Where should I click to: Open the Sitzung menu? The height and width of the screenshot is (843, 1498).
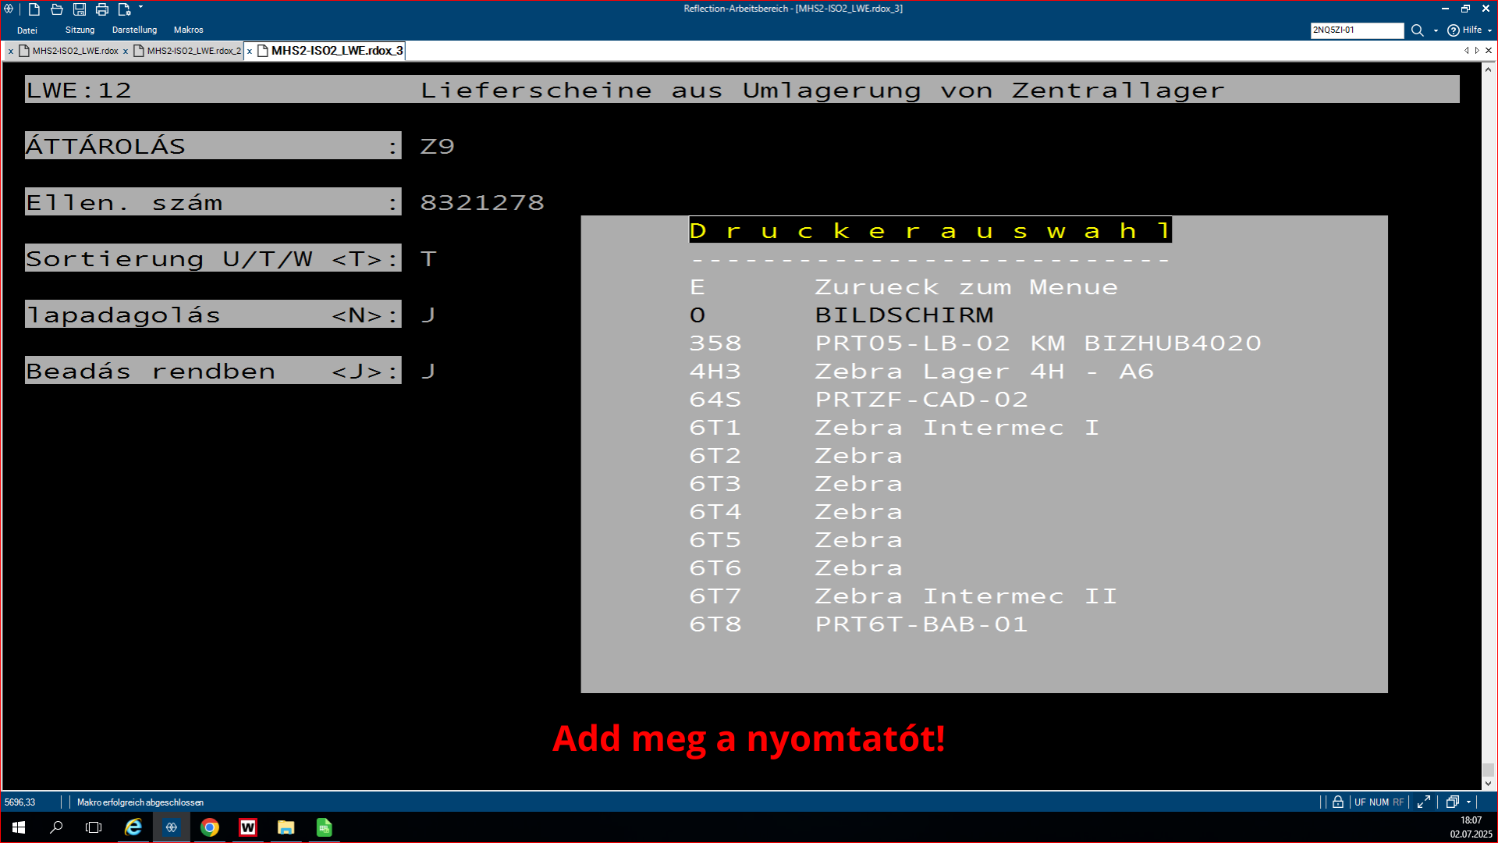pos(80,30)
